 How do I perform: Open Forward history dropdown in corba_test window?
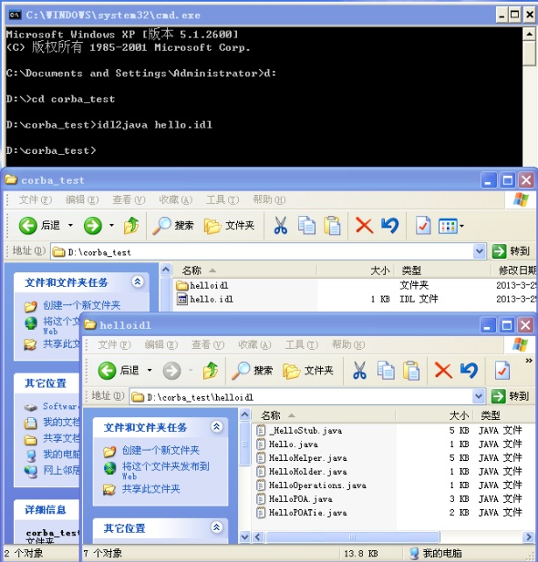[111, 226]
